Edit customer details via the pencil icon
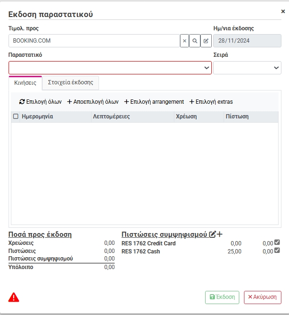 tap(206, 41)
